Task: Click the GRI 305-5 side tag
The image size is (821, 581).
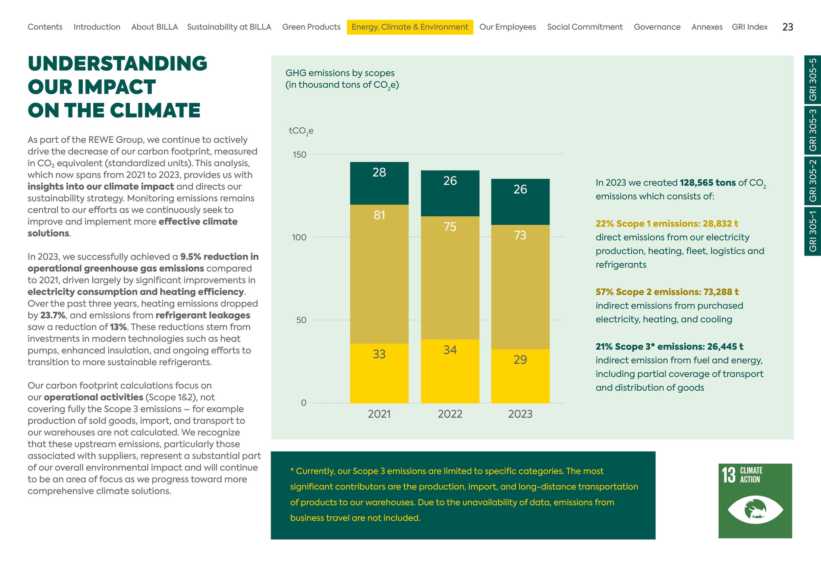Action: click(x=813, y=79)
